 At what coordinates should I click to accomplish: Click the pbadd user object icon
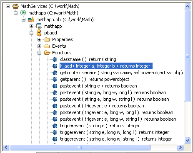[39, 33]
